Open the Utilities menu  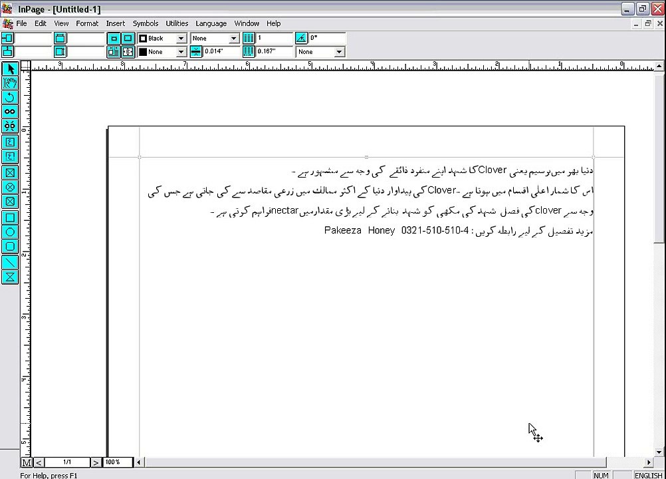point(177,23)
